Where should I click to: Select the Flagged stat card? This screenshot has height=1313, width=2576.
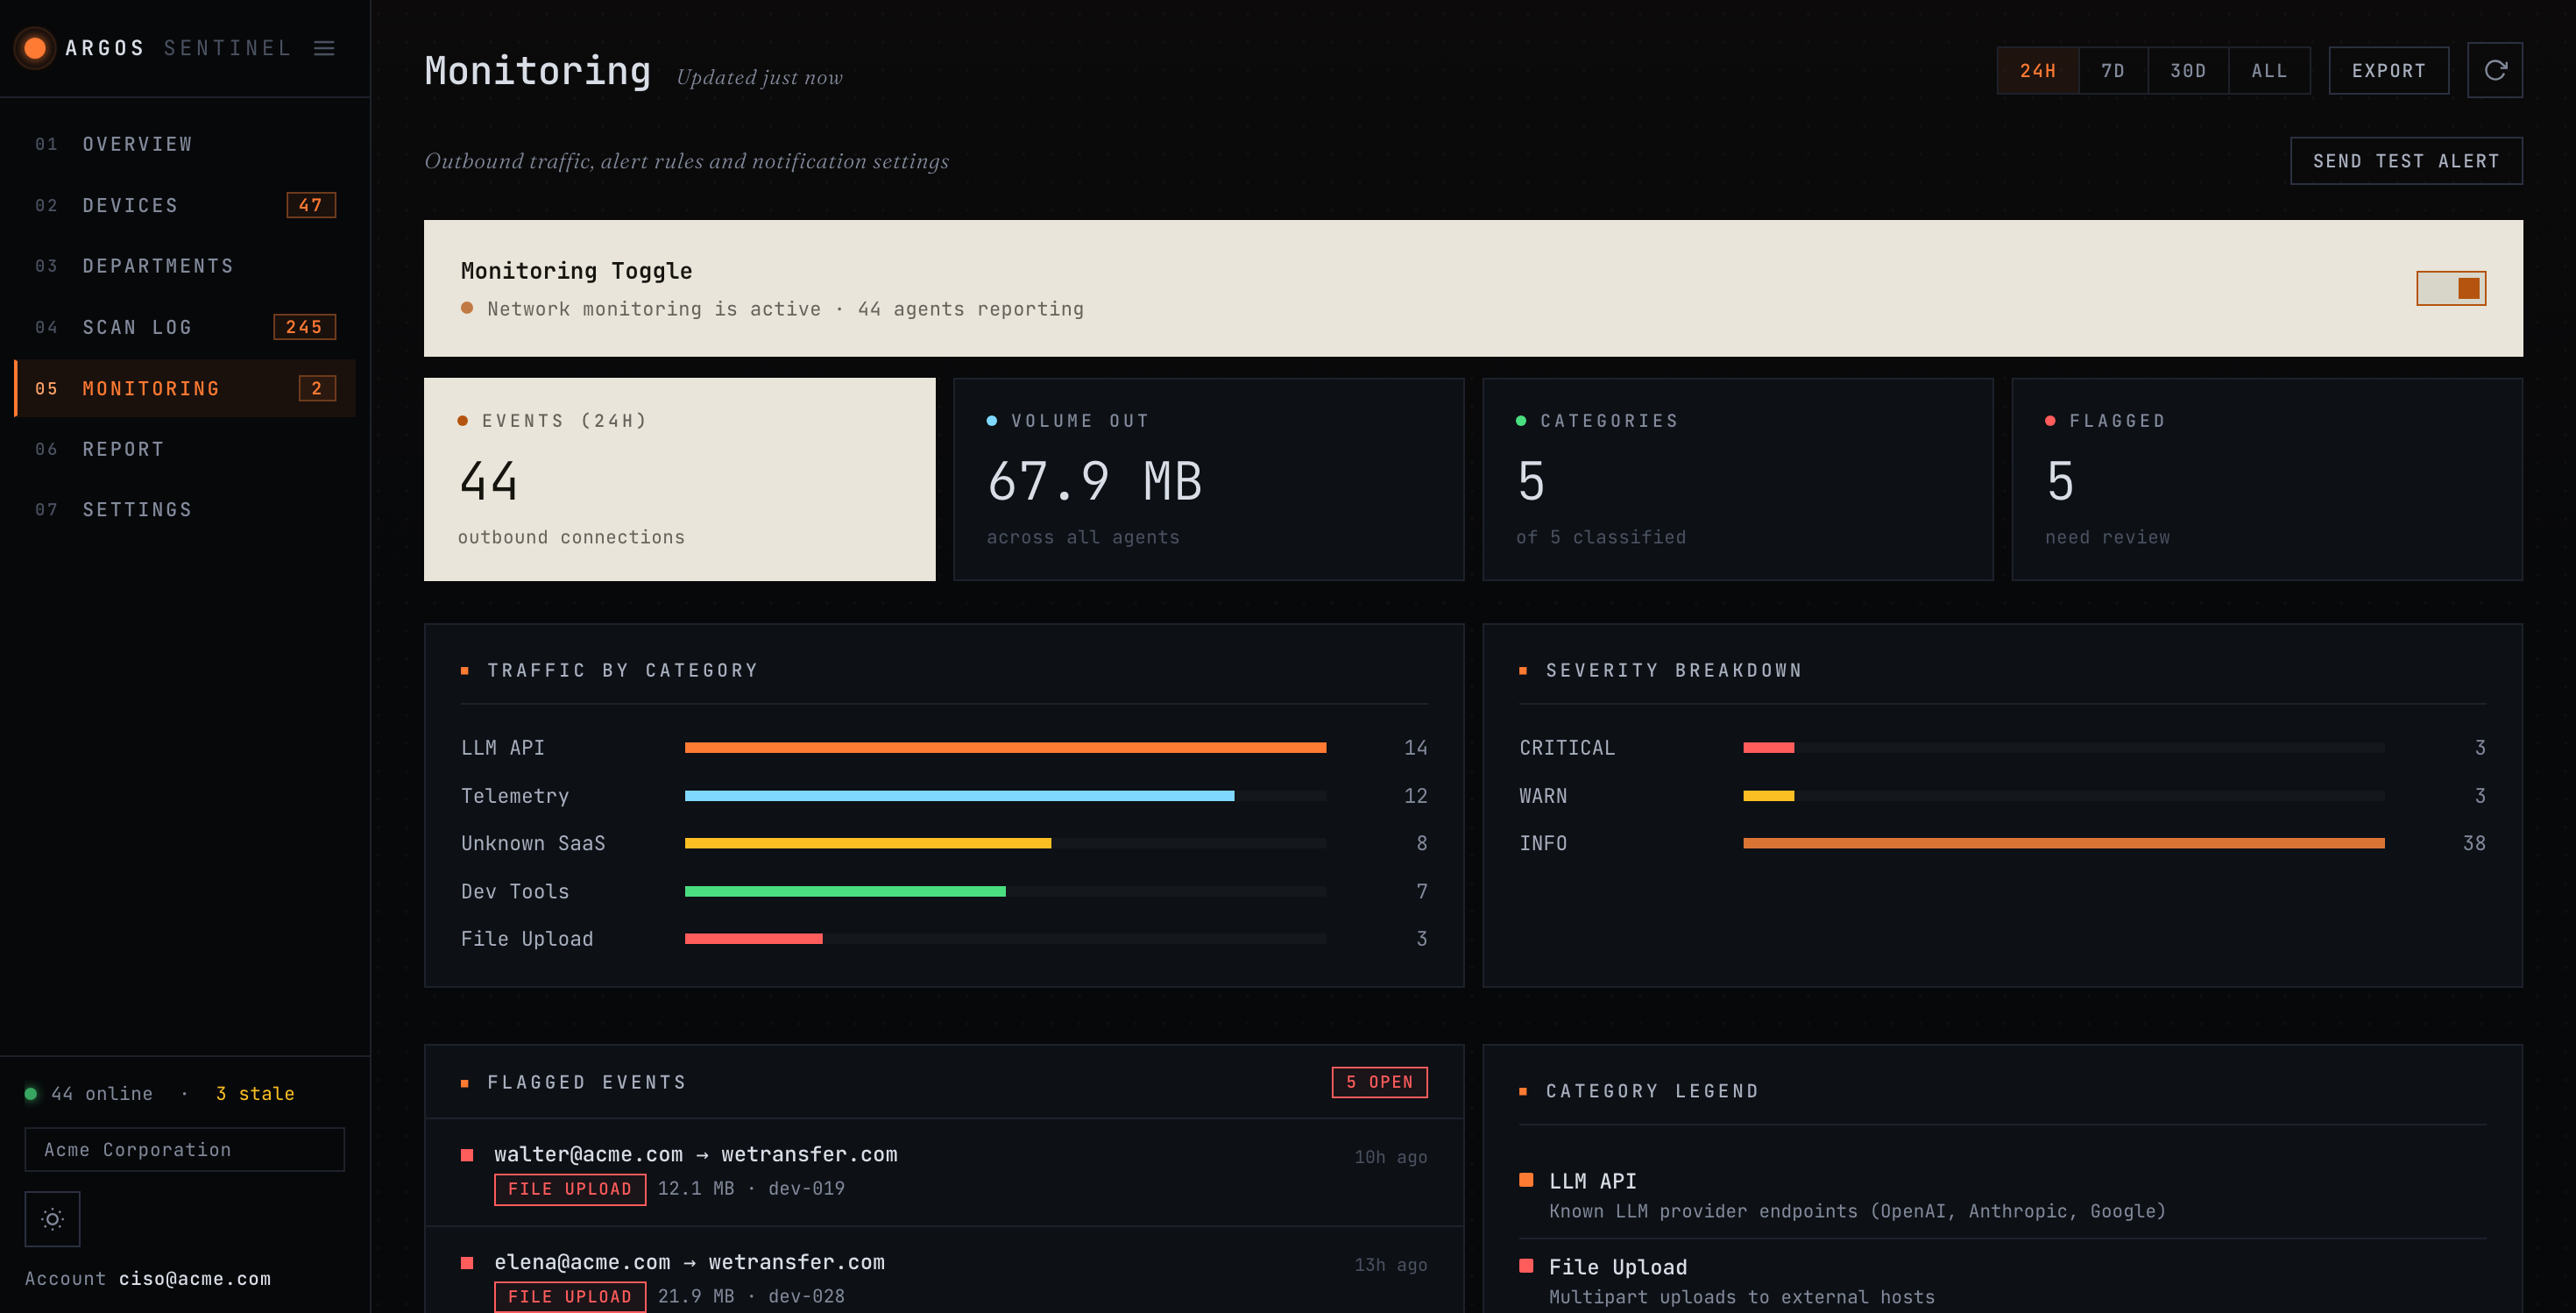pyautogui.click(x=2266, y=479)
